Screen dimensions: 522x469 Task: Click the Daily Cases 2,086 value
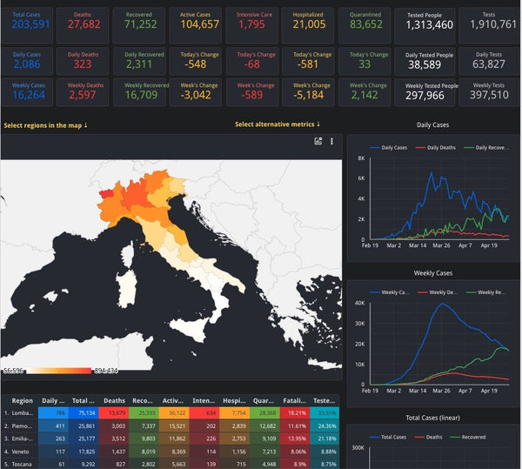[x=27, y=64]
